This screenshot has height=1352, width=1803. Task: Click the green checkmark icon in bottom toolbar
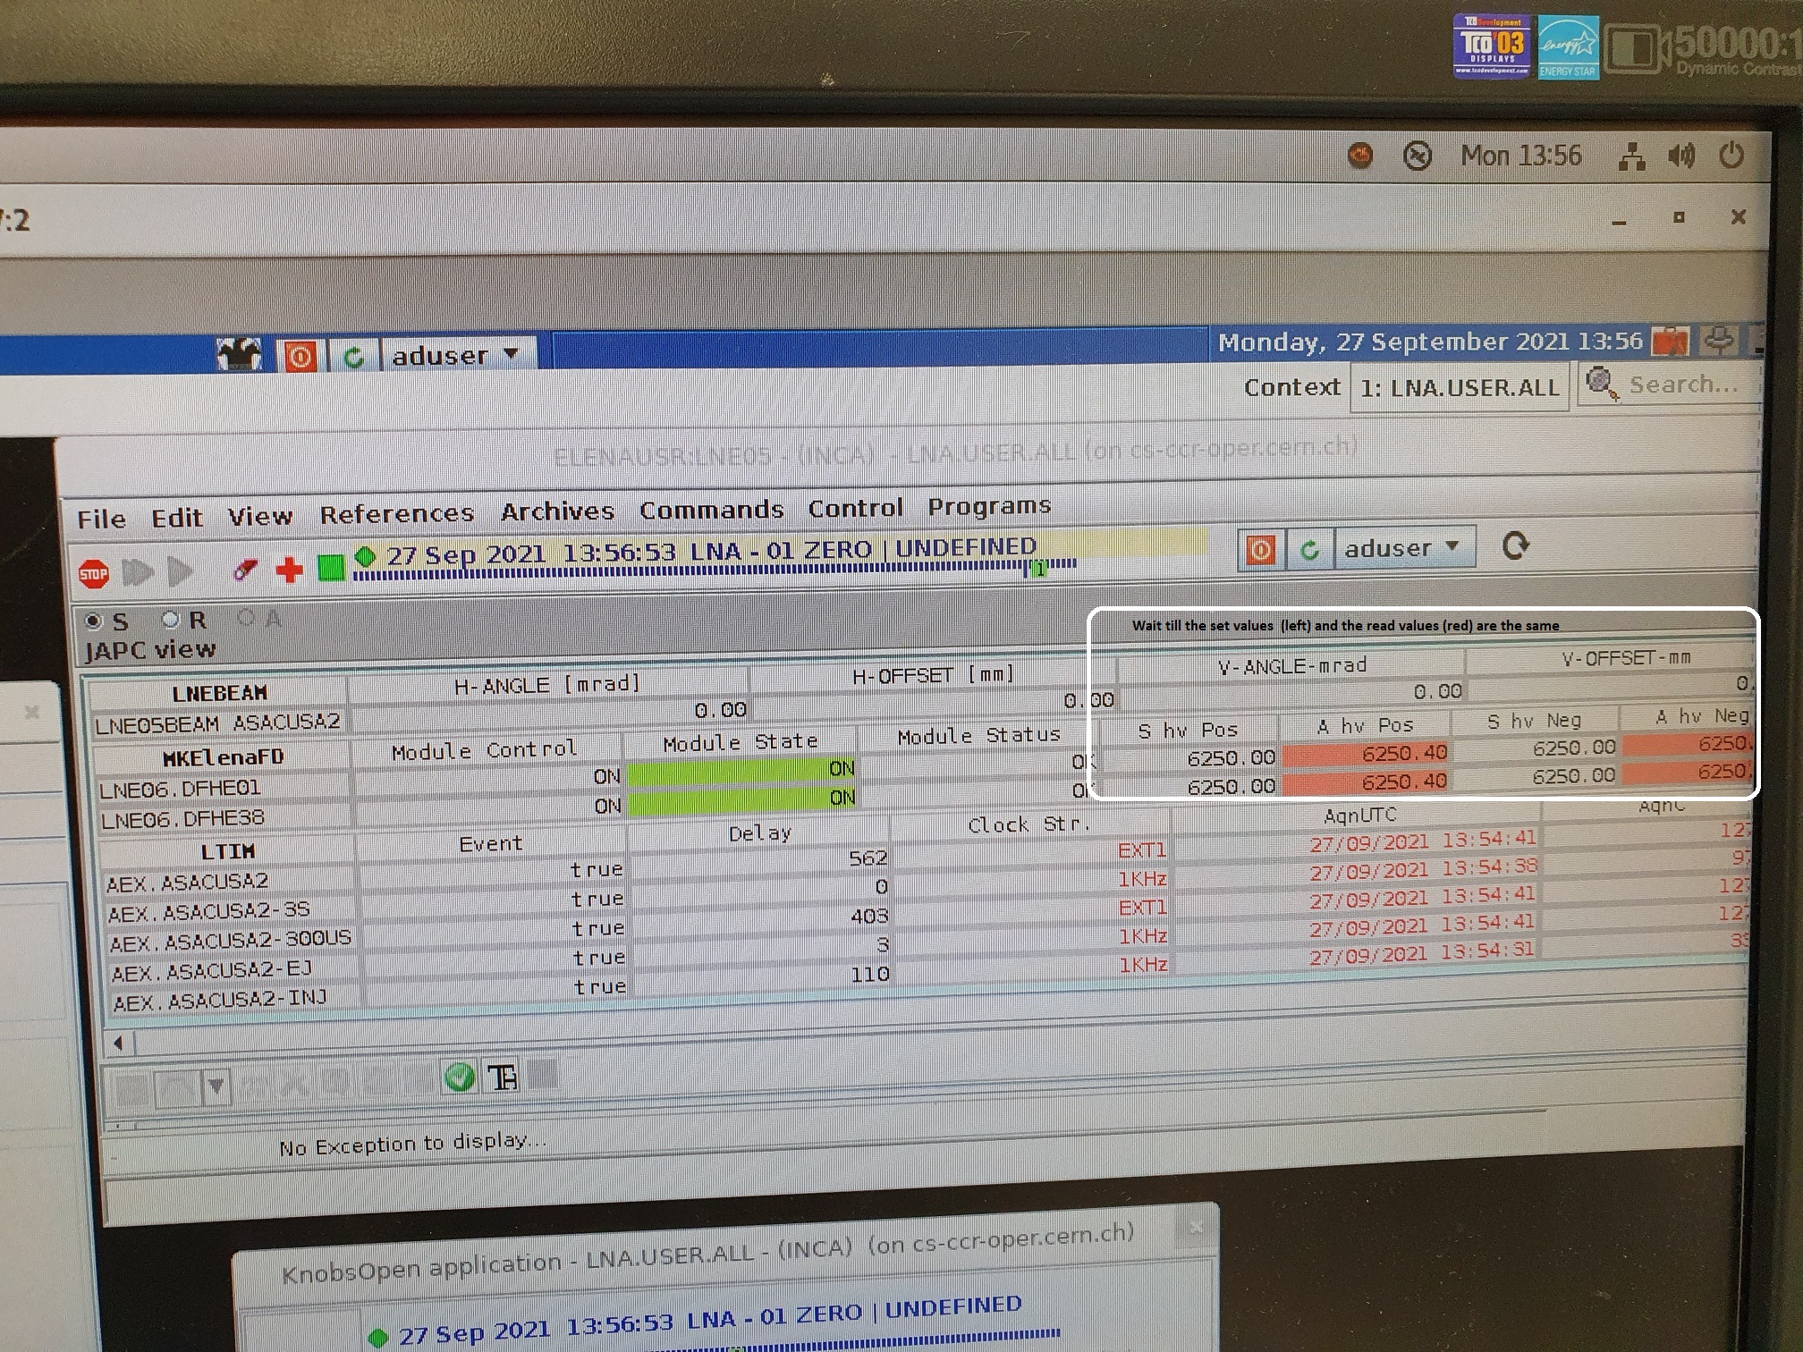460,1077
